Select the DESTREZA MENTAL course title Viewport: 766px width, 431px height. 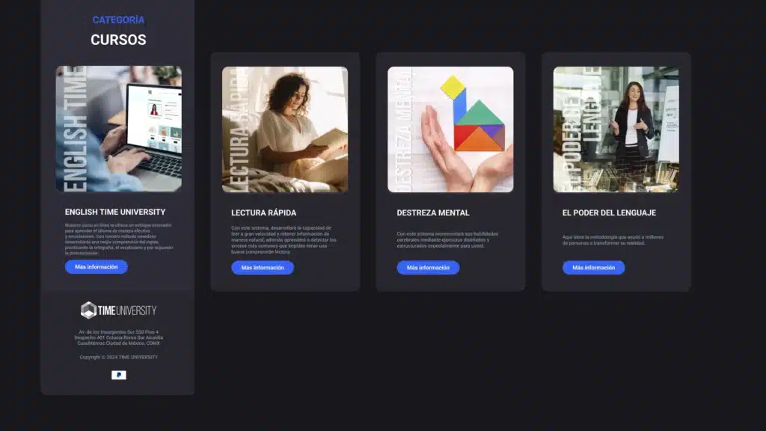(433, 213)
